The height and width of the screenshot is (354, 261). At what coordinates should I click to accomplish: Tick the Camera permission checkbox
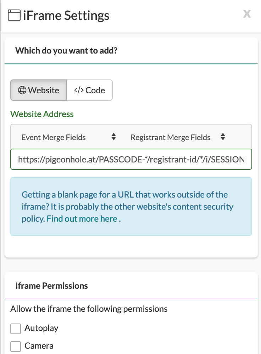click(16, 346)
